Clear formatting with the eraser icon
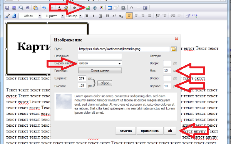Screen dimensions: 231x144 188,16
